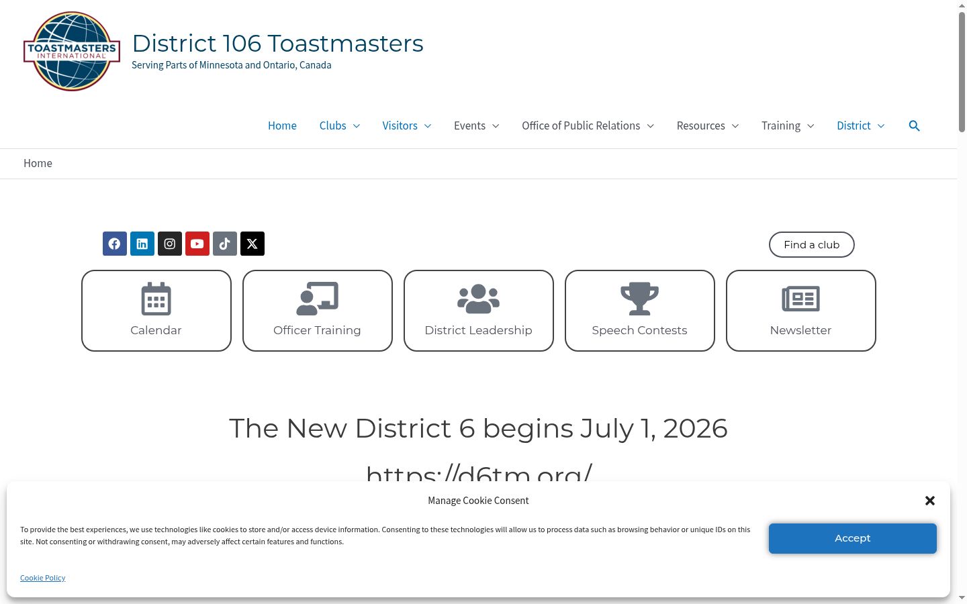Image resolution: width=967 pixels, height=604 pixels.
Task: Expand the Resources menu chevron
Action: pos(735,126)
